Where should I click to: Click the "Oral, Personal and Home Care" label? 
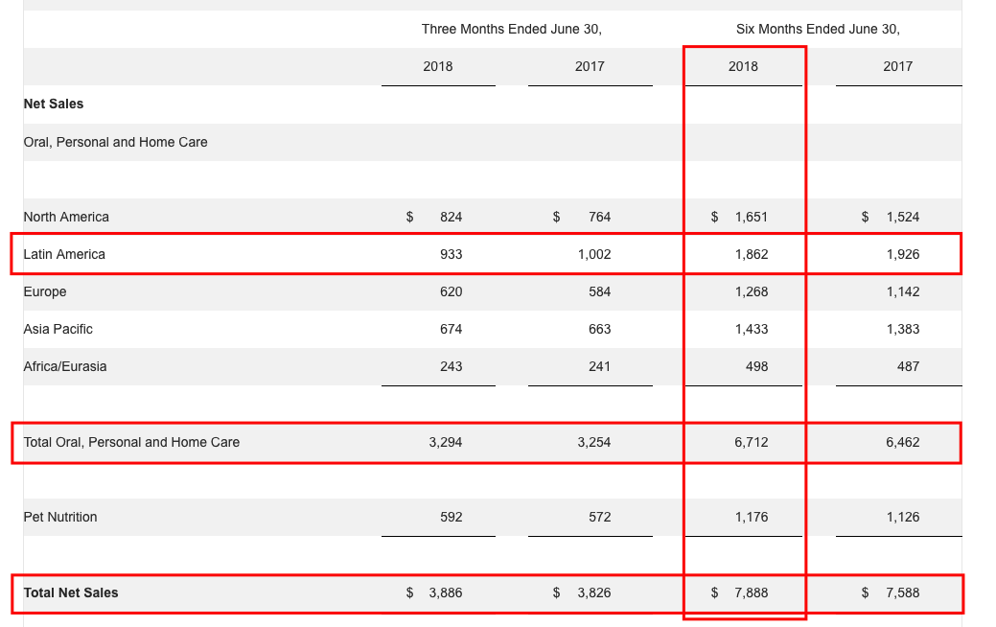(115, 142)
